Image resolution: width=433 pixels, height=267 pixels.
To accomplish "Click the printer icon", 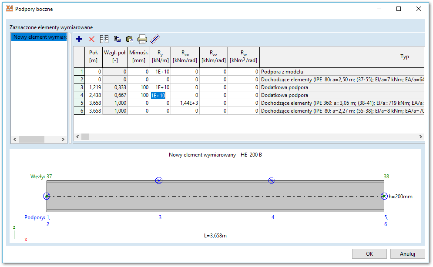I will (142, 40).
